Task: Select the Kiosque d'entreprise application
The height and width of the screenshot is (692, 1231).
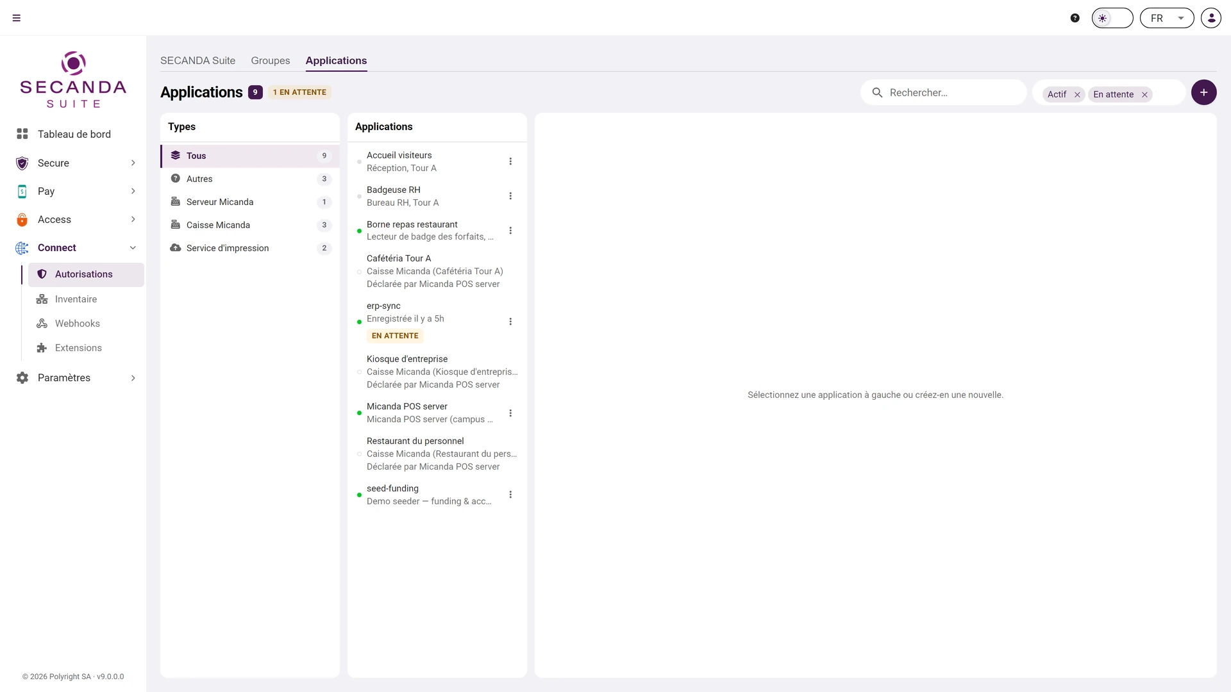Action: (437, 372)
